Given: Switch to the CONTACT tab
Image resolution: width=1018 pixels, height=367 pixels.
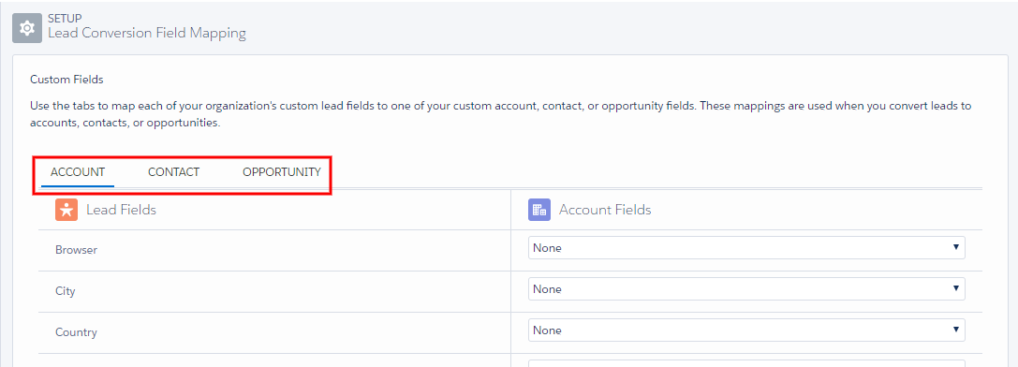Looking at the screenshot, I should click(x=173, y=172).
